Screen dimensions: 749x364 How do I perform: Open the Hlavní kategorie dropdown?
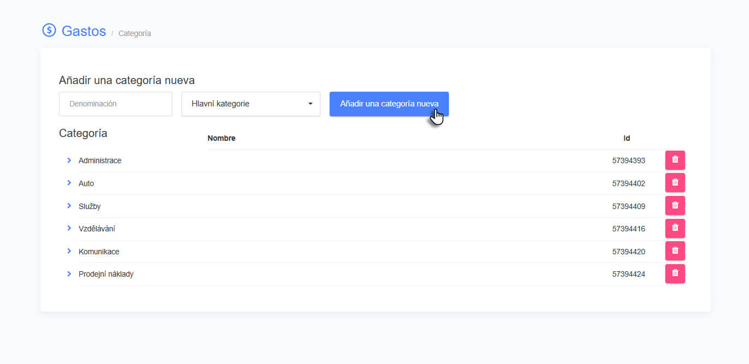[251, 104]
